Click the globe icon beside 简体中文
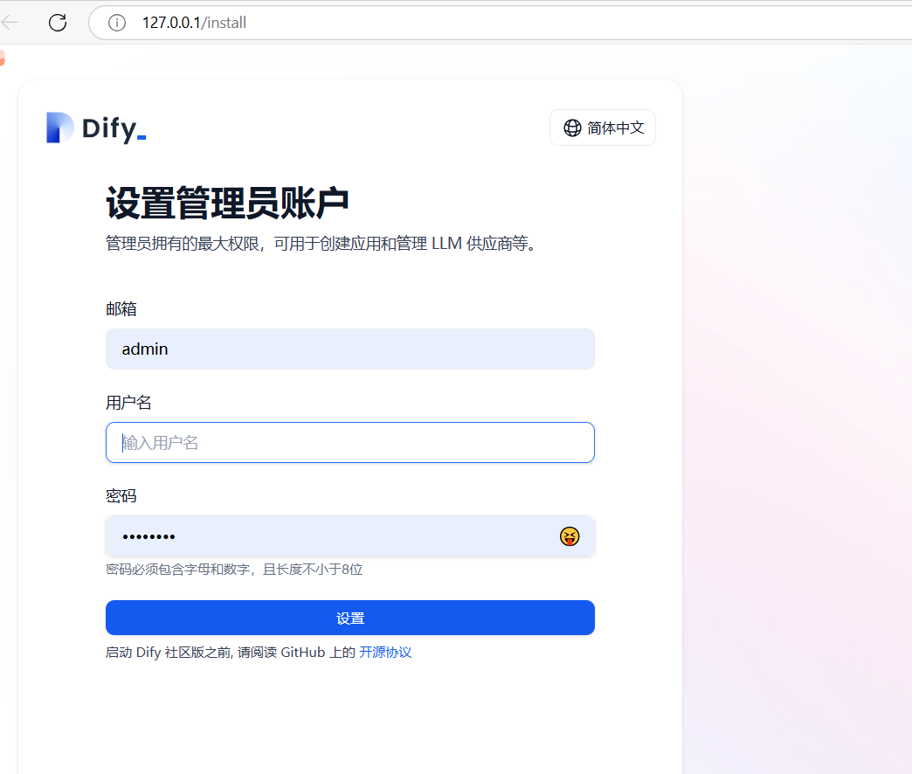The width and height of the screenshot is (912, 774). pos(572,128)
